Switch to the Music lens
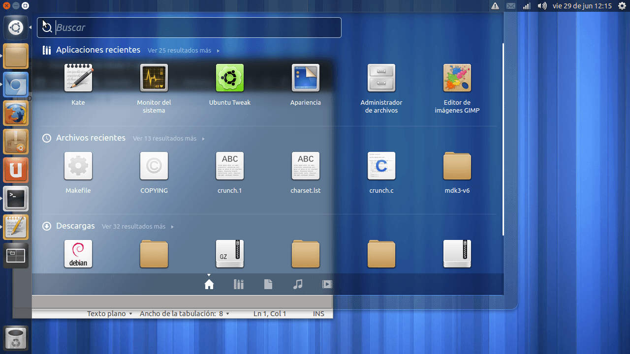 [298, 284]
